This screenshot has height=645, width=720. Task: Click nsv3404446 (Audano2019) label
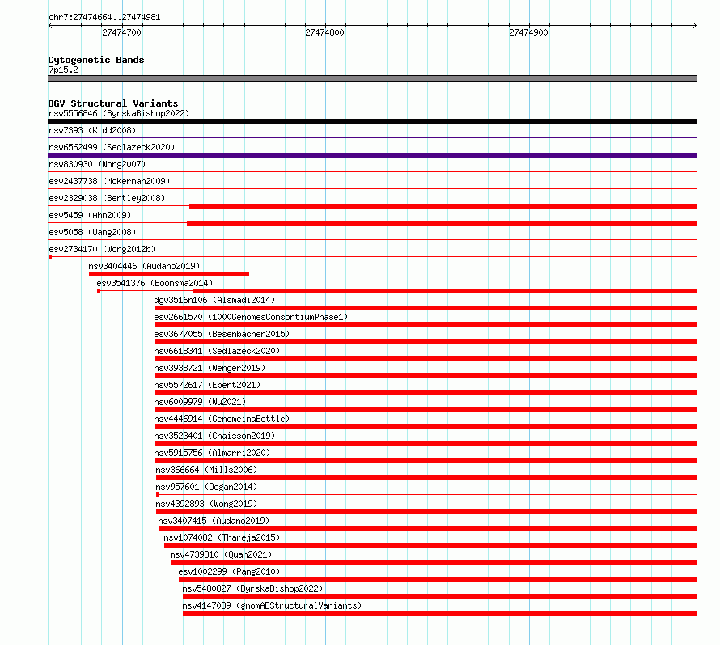[x=144, y=266]
